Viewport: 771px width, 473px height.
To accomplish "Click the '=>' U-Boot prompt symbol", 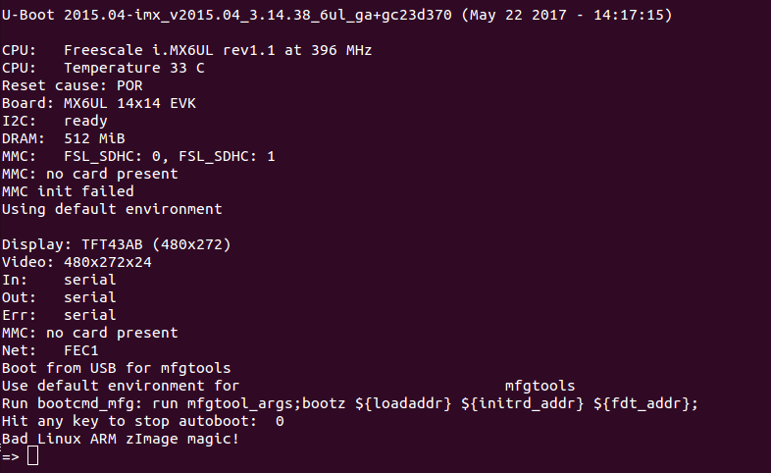I will tap(10, 456).
